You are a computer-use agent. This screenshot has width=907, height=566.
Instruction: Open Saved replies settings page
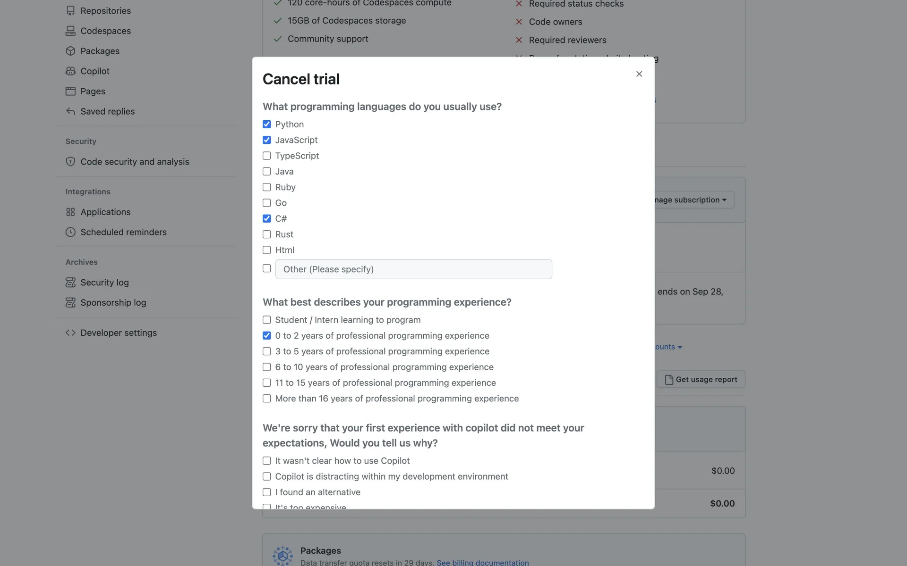click(x=107, y=112)
